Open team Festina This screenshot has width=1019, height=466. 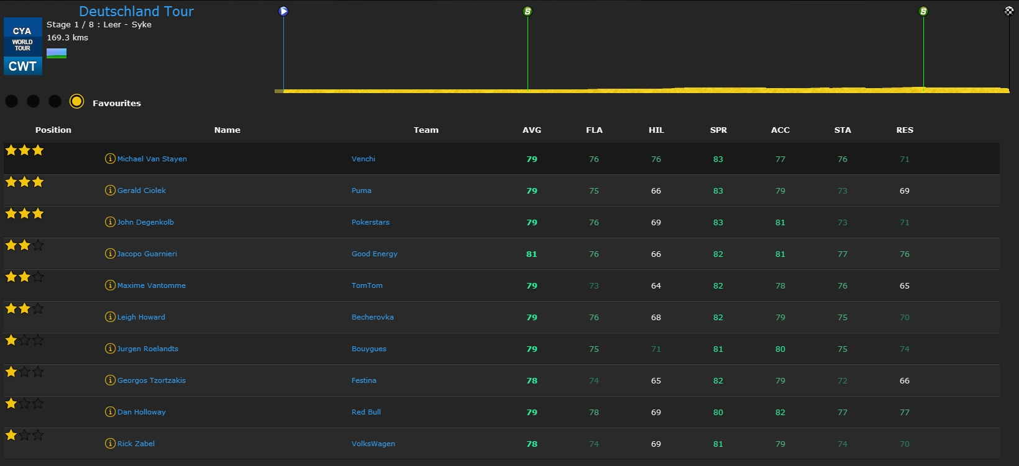coord(364,380)
